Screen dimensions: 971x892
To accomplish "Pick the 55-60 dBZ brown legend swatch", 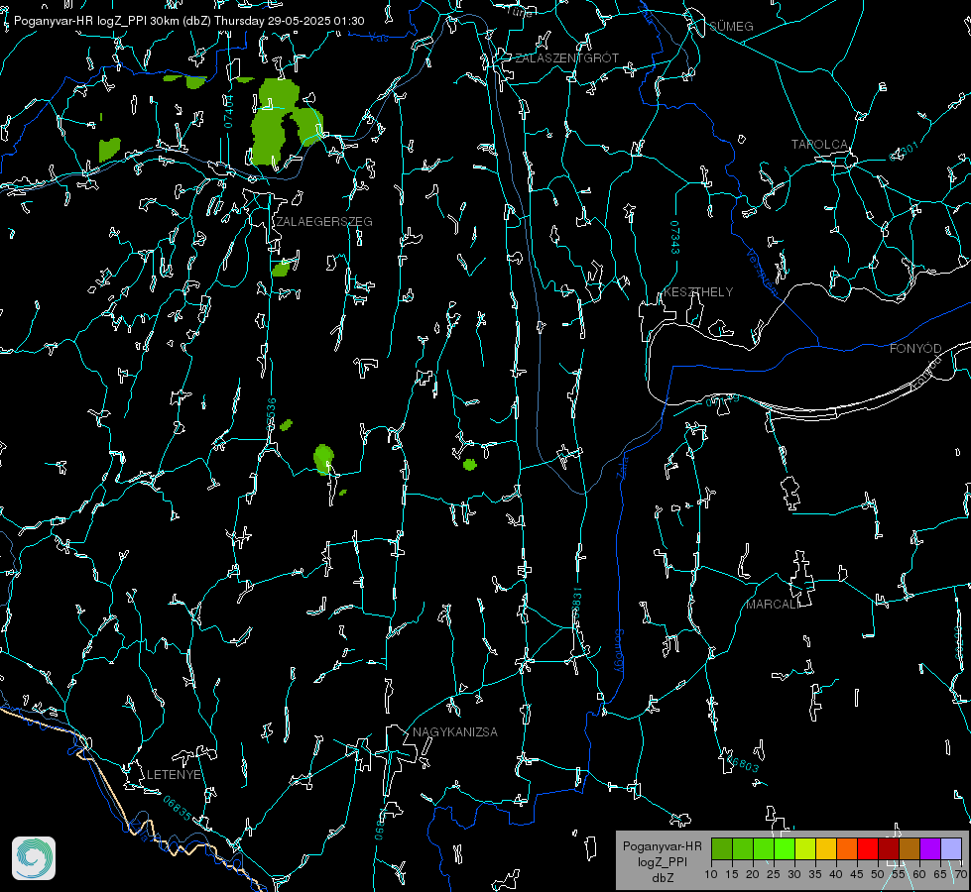I will coord(910,848).
